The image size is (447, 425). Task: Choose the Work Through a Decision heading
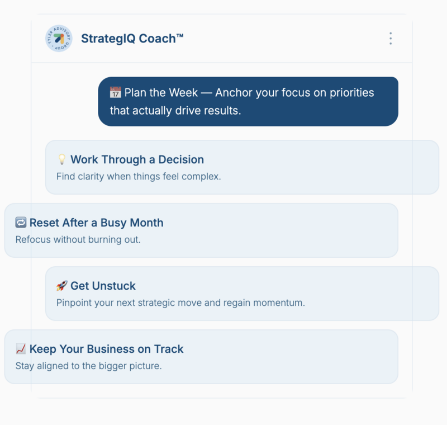coord(137,160)
